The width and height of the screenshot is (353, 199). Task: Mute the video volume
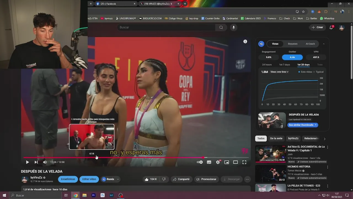45,162
